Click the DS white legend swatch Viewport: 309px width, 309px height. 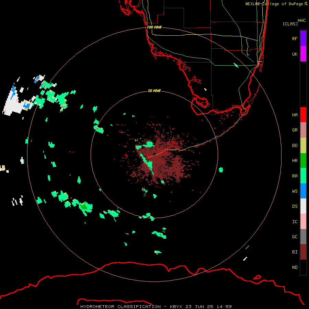pos(303,206)
